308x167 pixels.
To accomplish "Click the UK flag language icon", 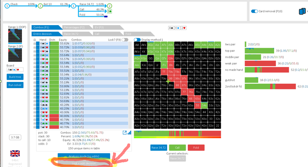I will click(x=15, y=153).
